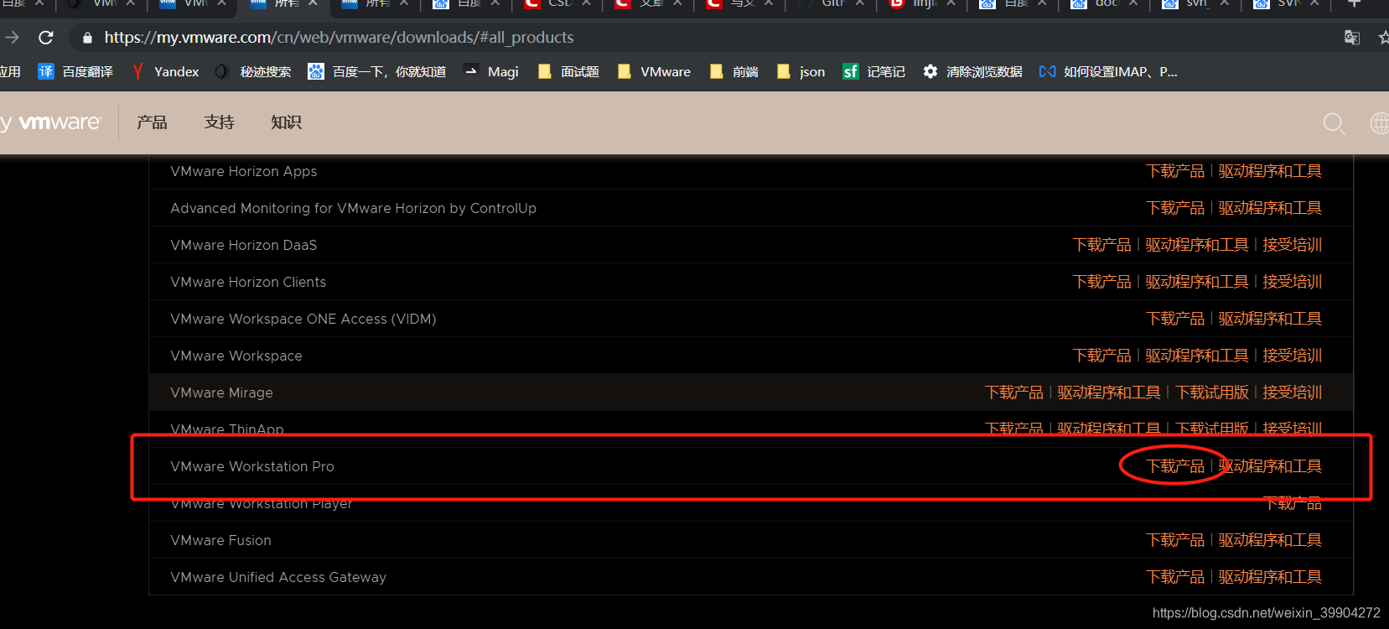Open the 记笔记 bookmark
Viewport: 1389px width, 629px height.
point(874,72)
